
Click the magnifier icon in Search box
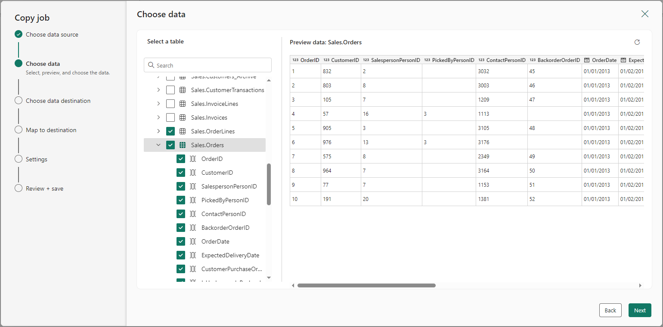(x=151, y=65)
